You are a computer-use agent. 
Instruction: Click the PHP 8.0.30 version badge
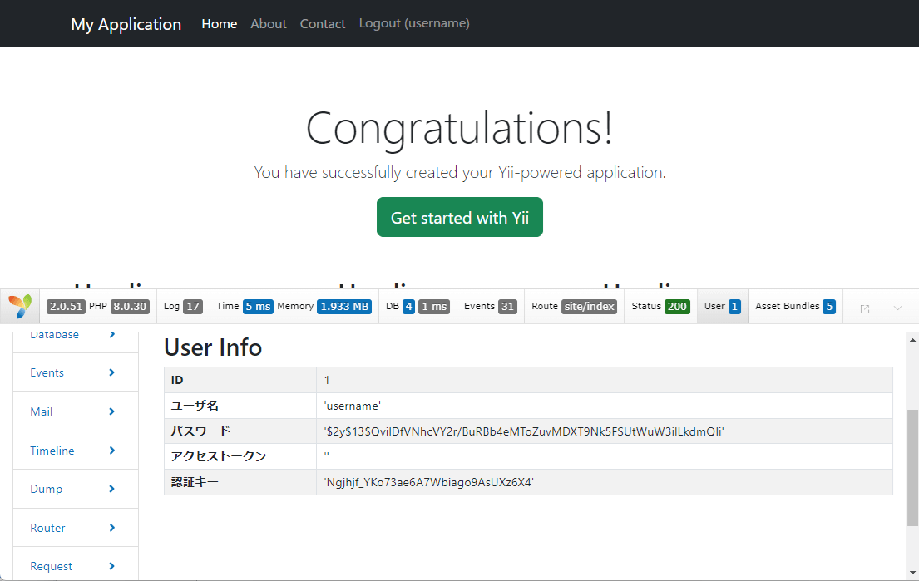pos(130,306)
